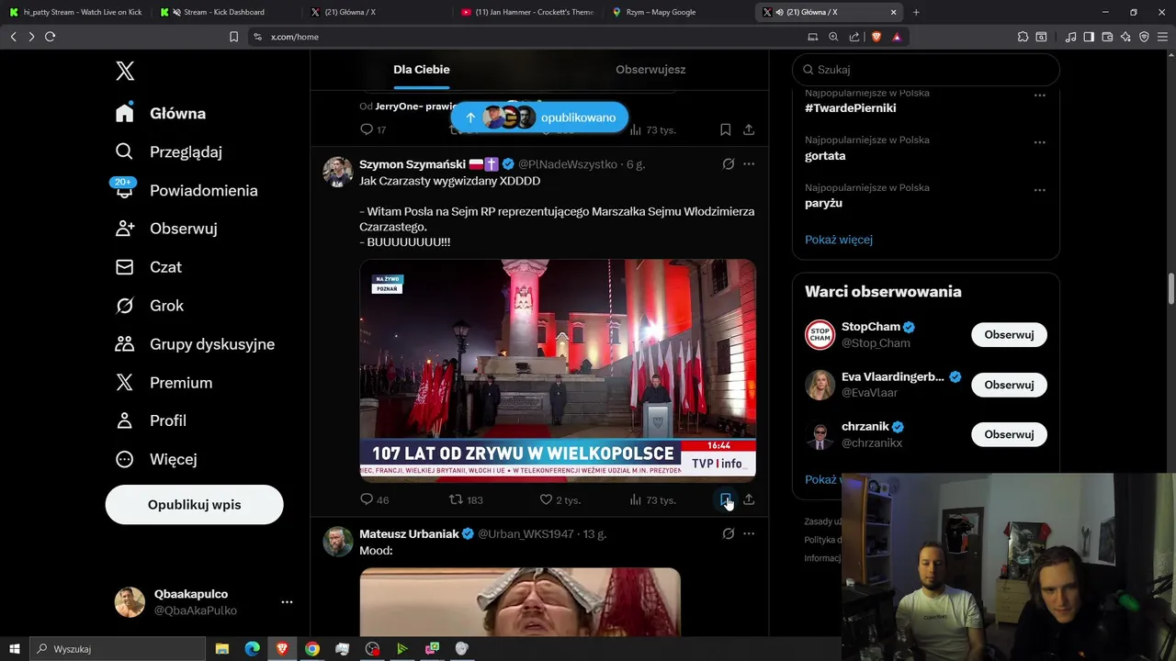The image size is (1176, 661).
Task: Switch to Stream - Kick Dashboard tab
Action: coord(225,12)
